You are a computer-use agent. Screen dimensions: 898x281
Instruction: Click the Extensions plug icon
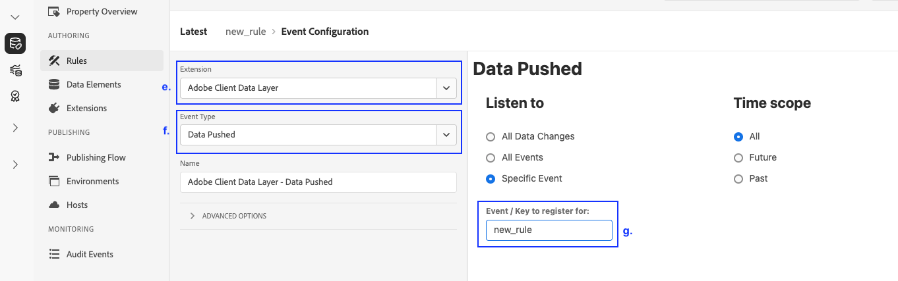[54, 108]
